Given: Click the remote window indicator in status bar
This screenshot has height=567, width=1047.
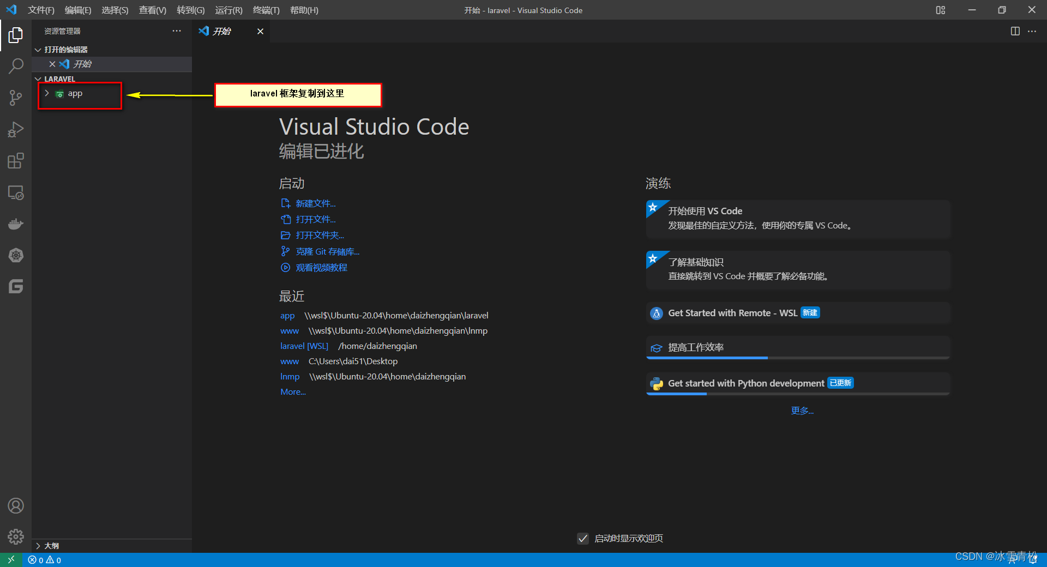Looking at the screenshot, I should (11, 560).
